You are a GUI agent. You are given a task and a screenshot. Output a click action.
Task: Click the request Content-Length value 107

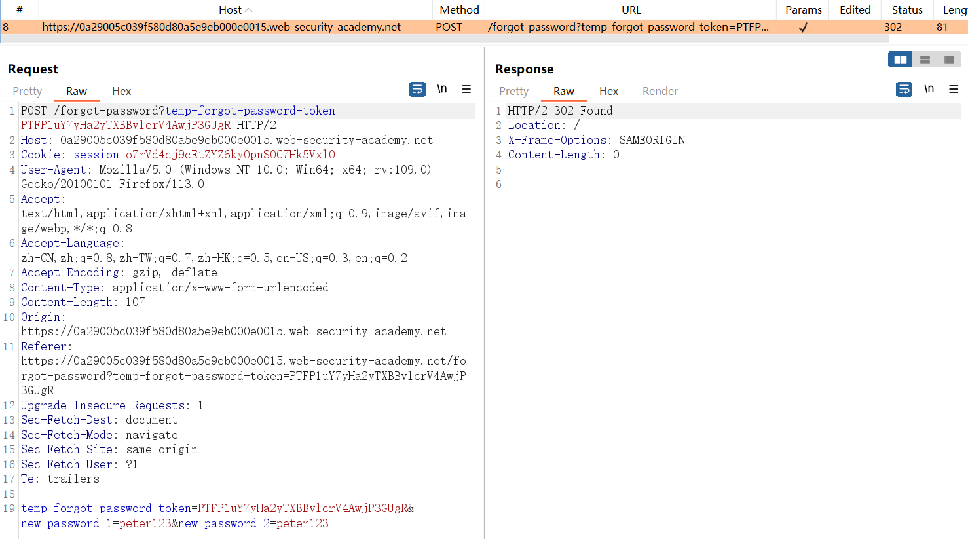click(136, 302)
